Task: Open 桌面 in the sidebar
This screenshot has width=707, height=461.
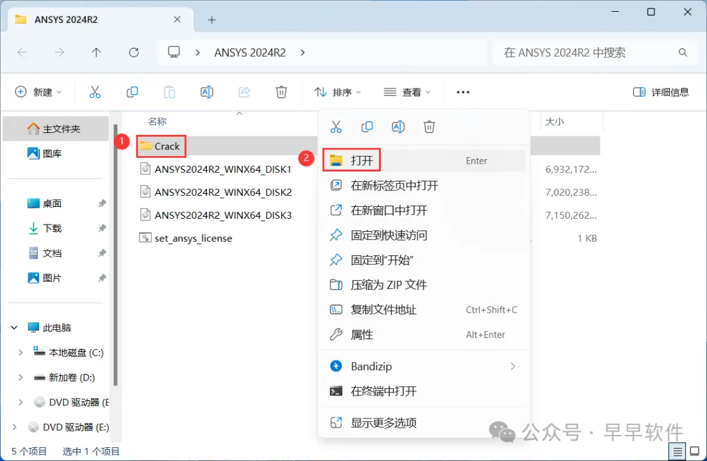Action: point(56,204)
